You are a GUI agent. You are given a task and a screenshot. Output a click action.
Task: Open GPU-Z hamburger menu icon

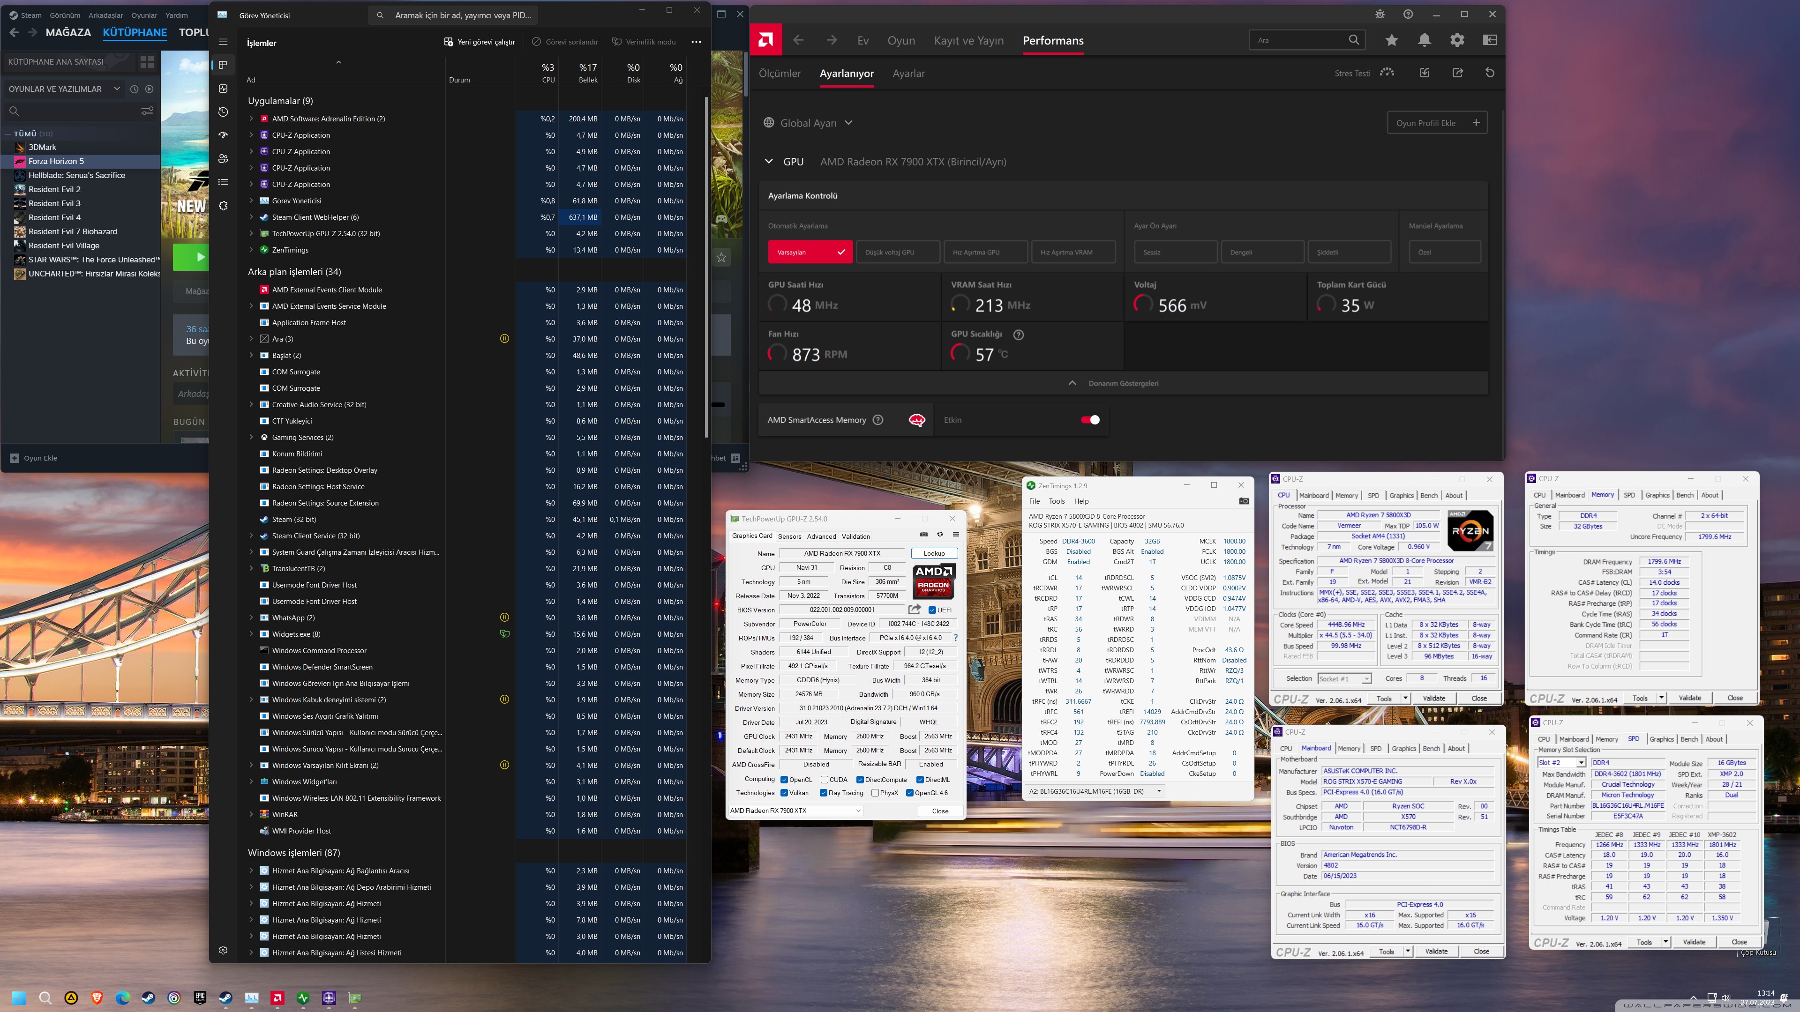956,534
